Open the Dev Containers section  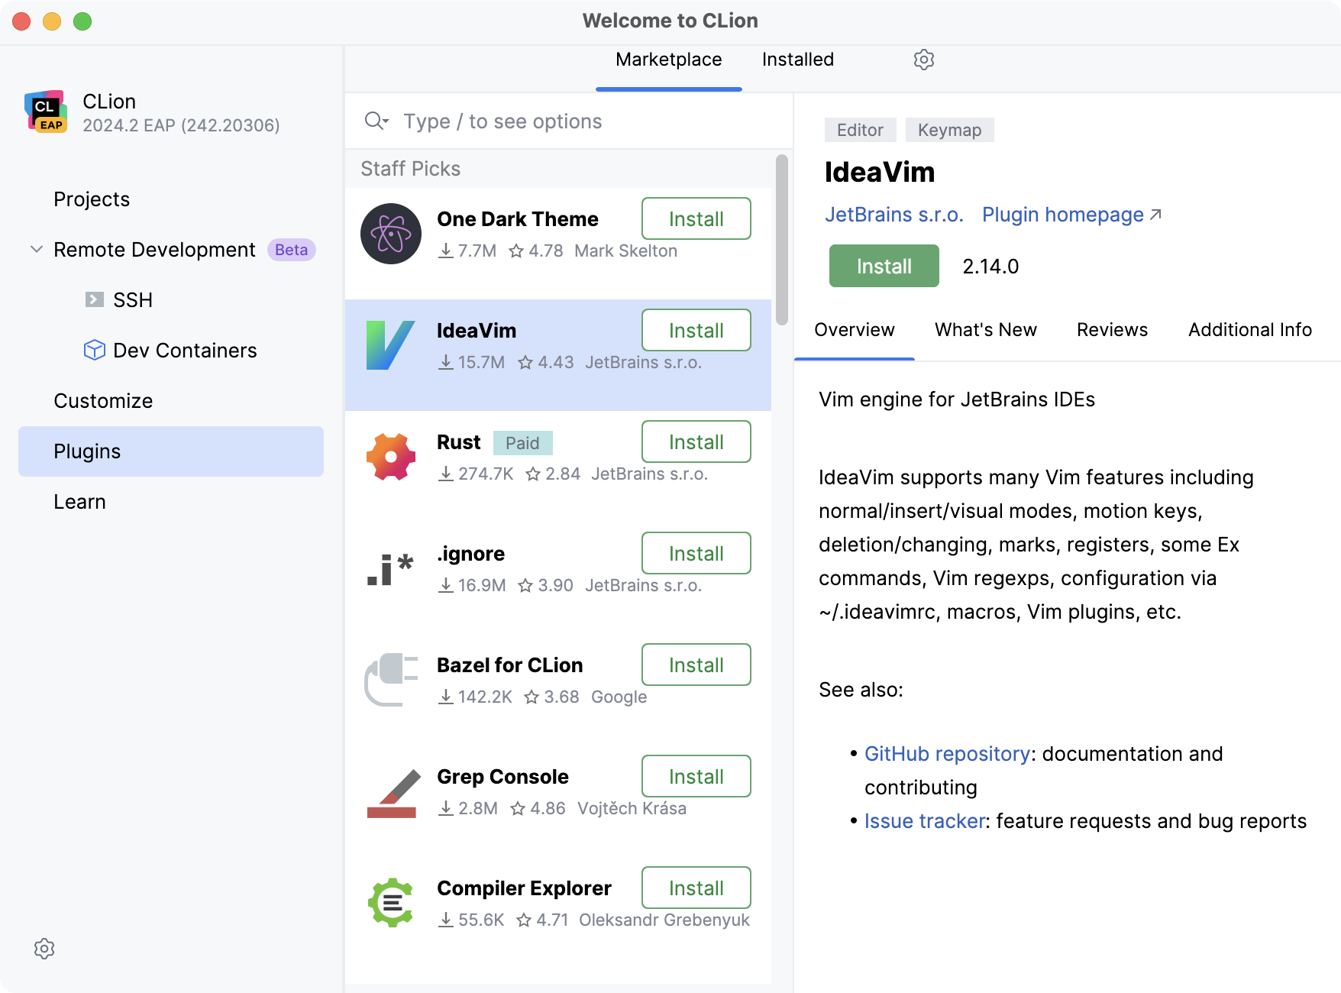(185, 350)
